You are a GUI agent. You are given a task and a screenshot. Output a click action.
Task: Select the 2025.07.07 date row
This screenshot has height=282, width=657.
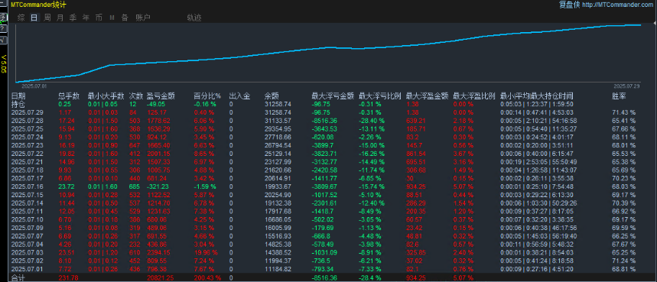[28, 235]
